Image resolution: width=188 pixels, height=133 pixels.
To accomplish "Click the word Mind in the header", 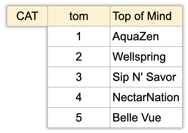I will [x=159, y=16].
